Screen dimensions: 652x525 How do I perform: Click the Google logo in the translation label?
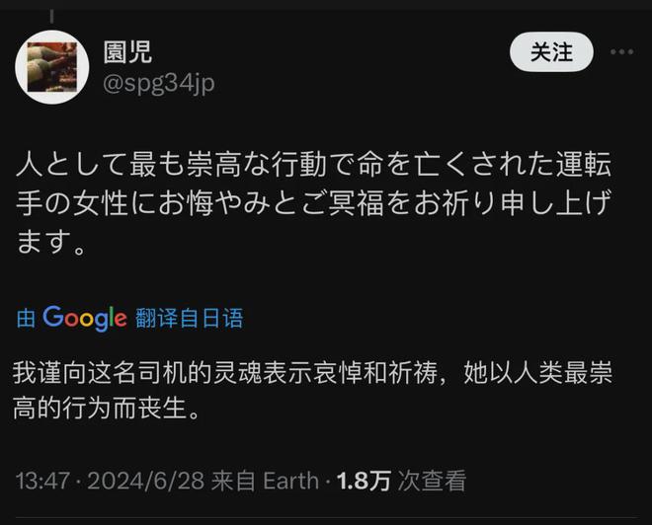coord(85,318)
